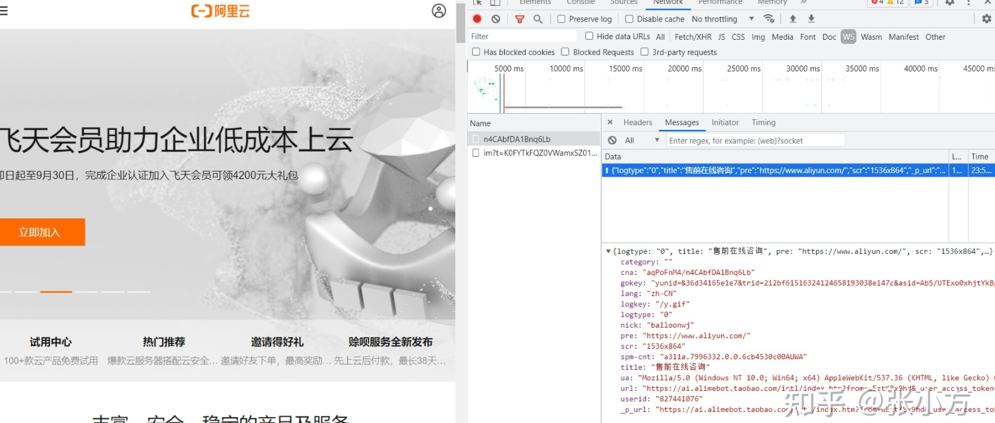Switch to the Sources tab

[x=624, y=2]
